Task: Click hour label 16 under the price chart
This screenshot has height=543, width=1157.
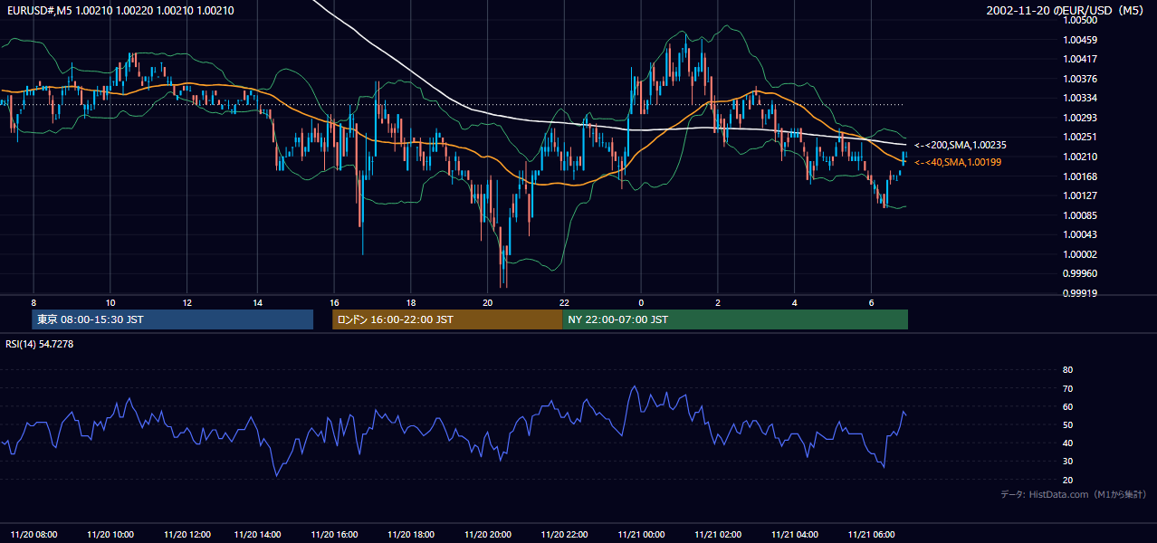Action: (x=334, y=301)
